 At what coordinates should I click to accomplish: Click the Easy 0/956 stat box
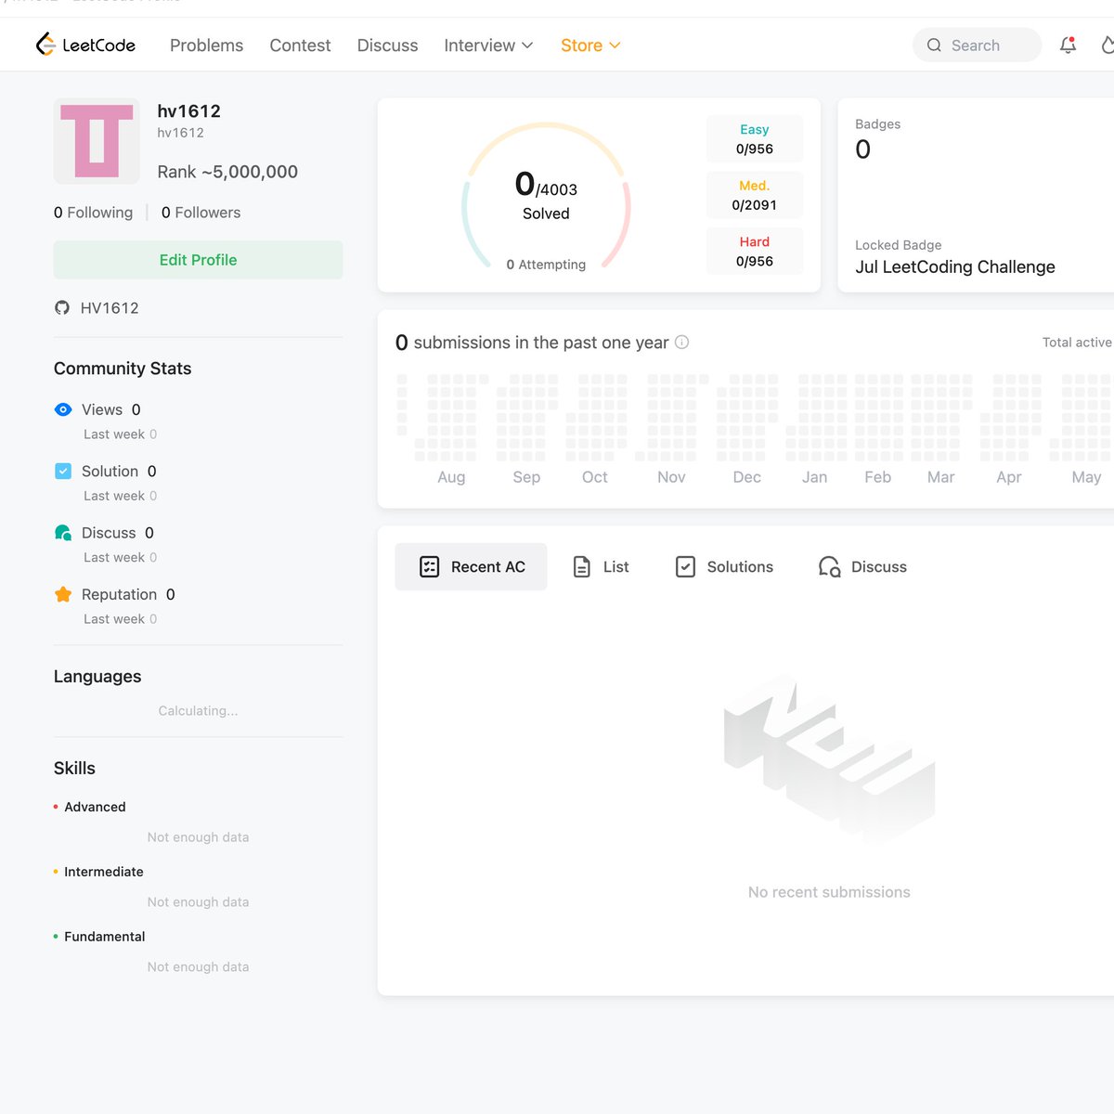coord(755,139)
